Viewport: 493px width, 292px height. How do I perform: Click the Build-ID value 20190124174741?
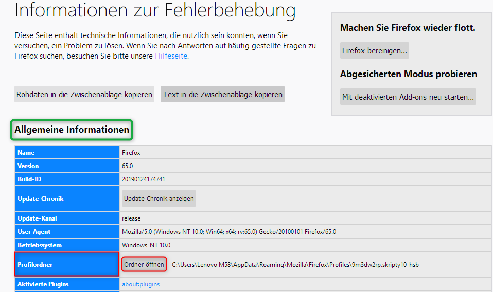[144, 179]
